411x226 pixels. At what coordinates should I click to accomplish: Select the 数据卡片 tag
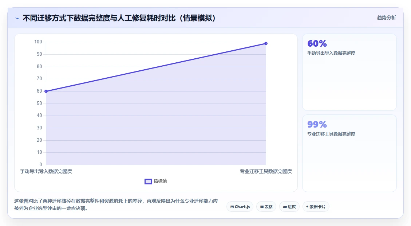pyautogui.click(x=316, y=207)
